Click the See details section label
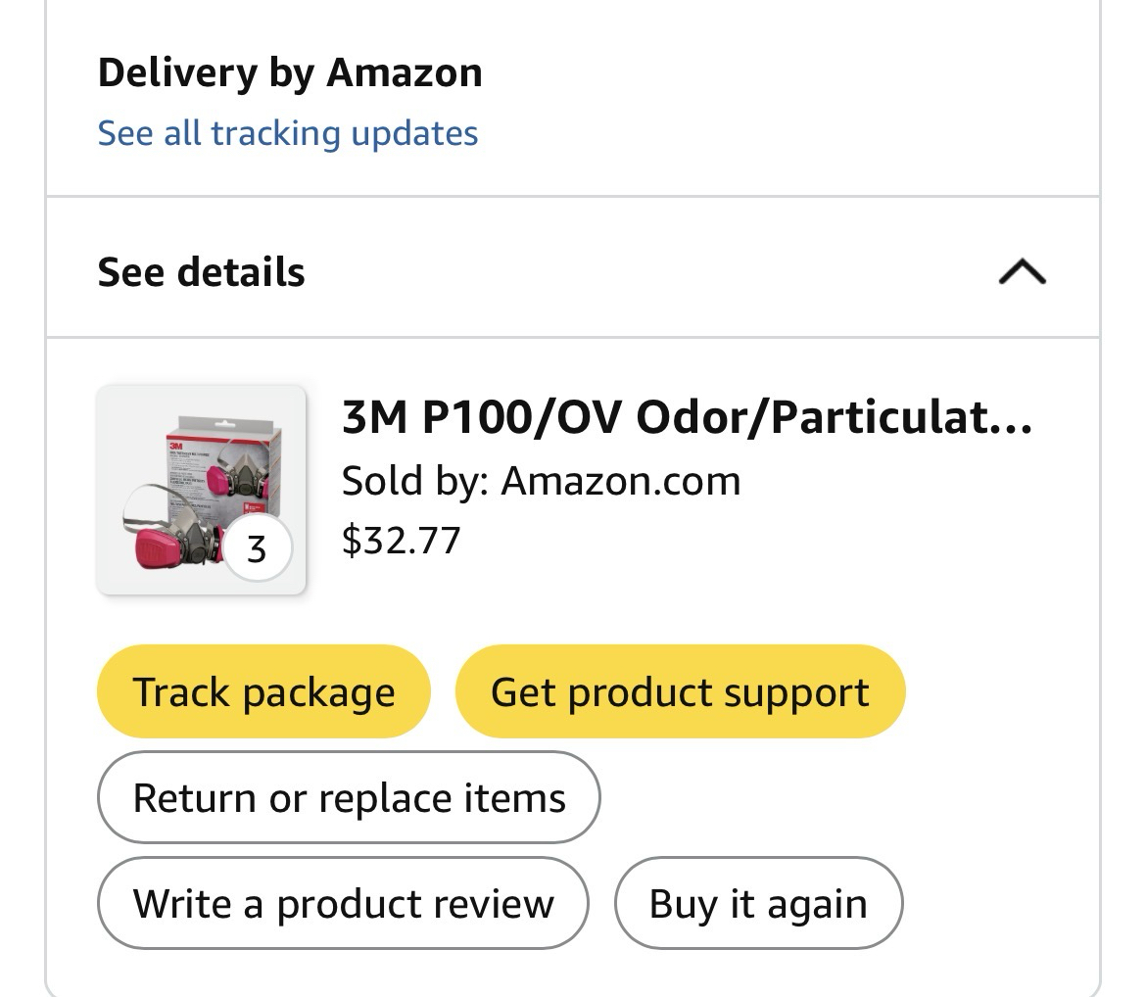This screenshot has width=1146, height=997. point(201,272)
